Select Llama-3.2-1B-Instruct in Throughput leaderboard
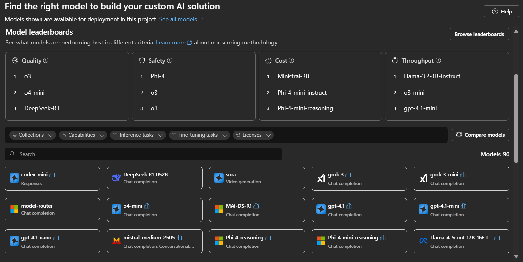The height and width of the screenshot is (262, 523). (x=432, y=76)
